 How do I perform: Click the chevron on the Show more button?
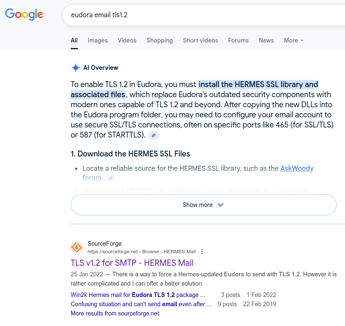(x=220, y=205)
